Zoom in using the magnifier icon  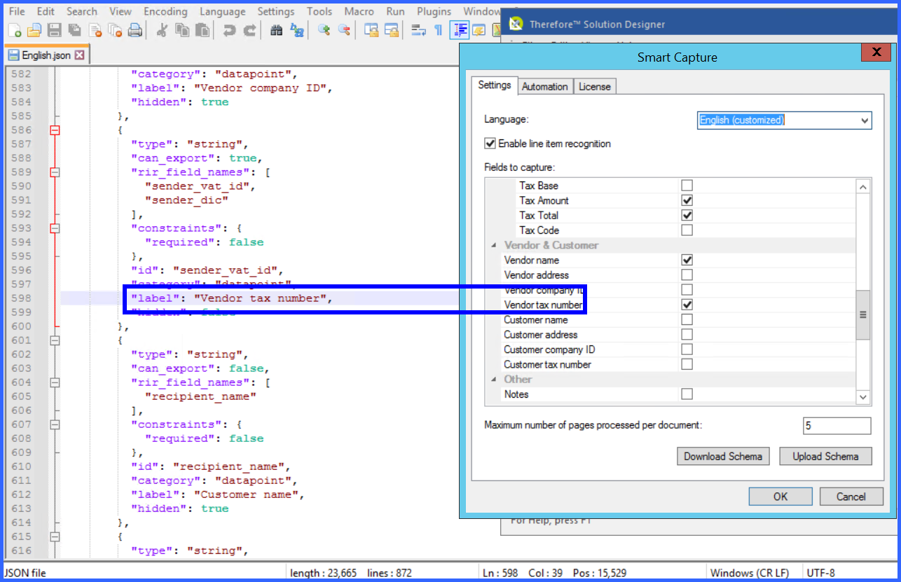[323, 29]
